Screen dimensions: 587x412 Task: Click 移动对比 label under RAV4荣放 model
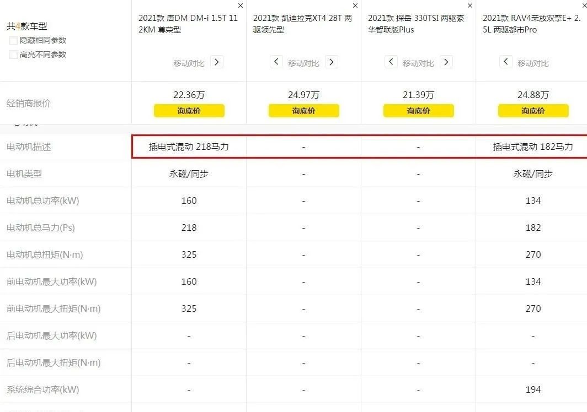[x=533, y=63]
